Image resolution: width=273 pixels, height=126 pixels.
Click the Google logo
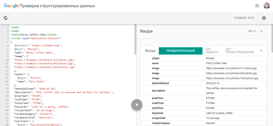click(11, 6)
